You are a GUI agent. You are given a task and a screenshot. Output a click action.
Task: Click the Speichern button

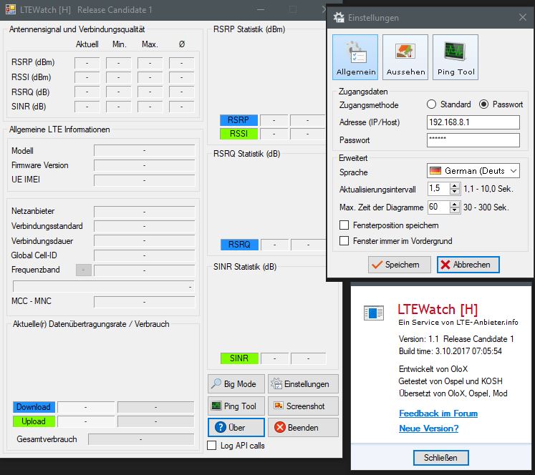pyautogui.click(x=399, y=265)
